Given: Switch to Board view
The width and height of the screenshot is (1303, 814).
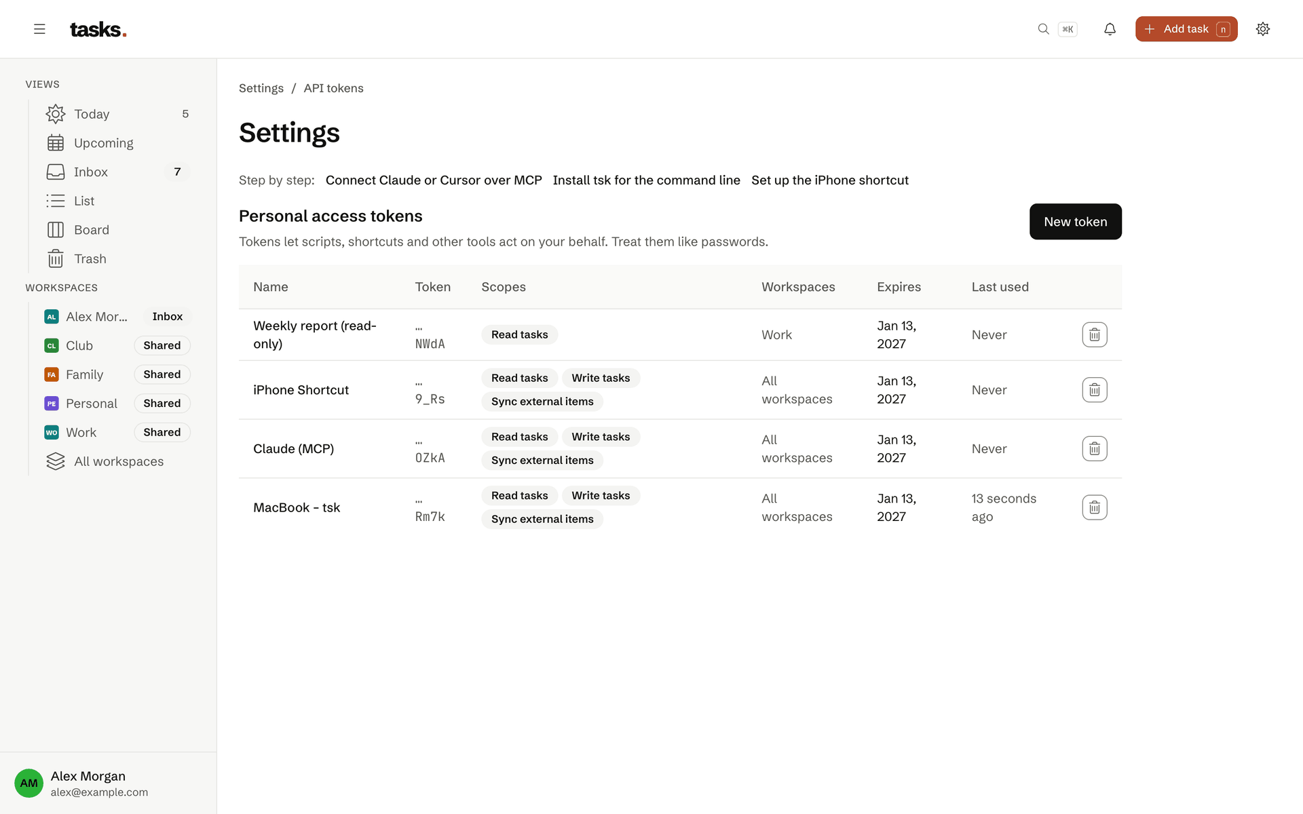Looking at the screenshot, I should pyautogui.click(x=118, y=230).
